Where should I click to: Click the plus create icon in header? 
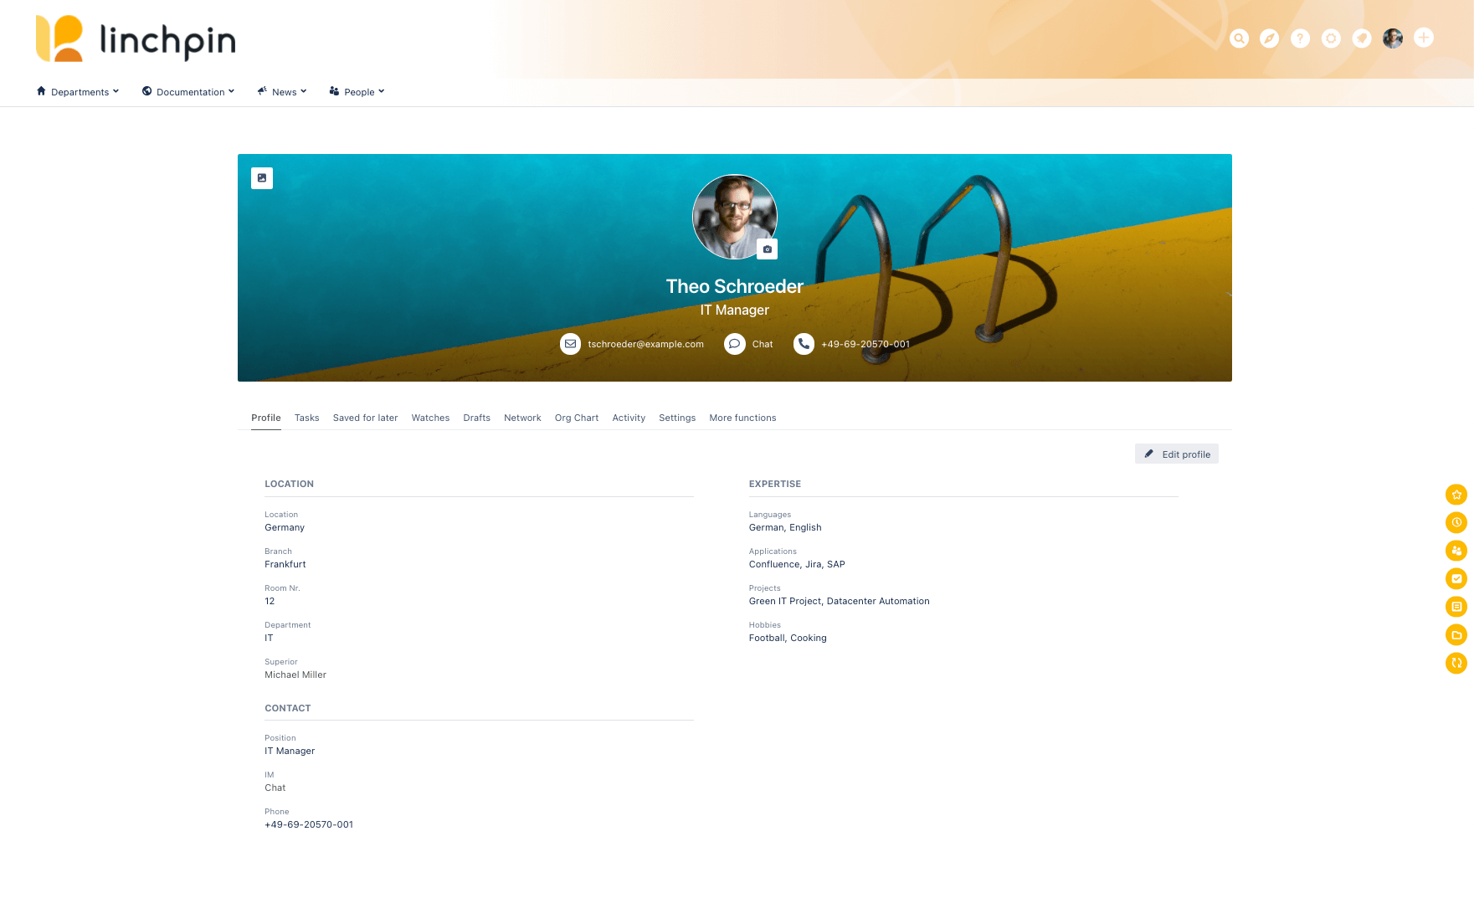pyautogui.click(x=1424, y=38)
